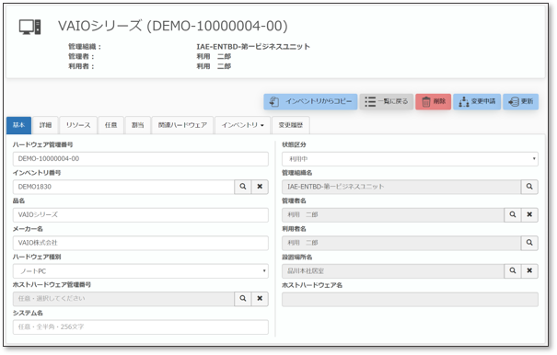
Task: Clear the 設置場所名 field with X icon
Action: [529, 270]
